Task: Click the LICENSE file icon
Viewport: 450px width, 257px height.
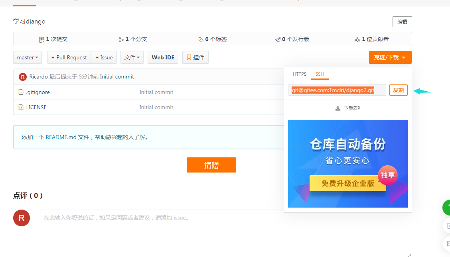Action: 21,107
